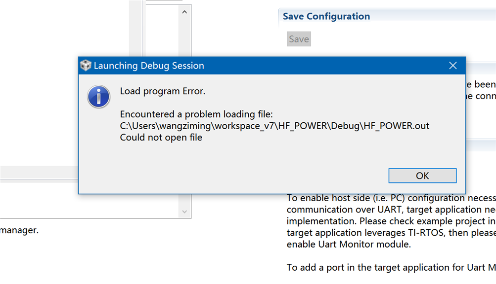The width and height of the screenshot is (496, 284).
Task: Click the 'Encountered a problem loading file' line
Action: tap(196, 114)
